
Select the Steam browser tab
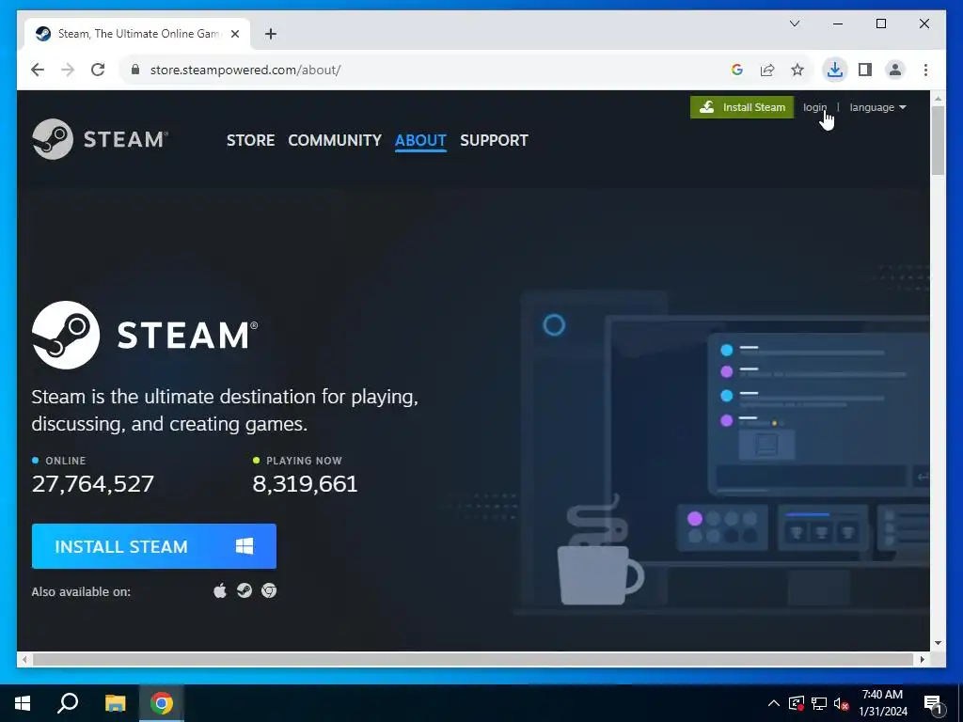pyautogui.click(x=137, y=34)
